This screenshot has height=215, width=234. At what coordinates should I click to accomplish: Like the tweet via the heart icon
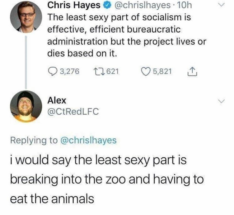(x=145, y=71)
